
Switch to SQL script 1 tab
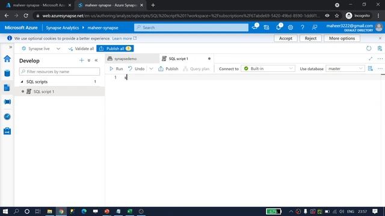(178, 59)
